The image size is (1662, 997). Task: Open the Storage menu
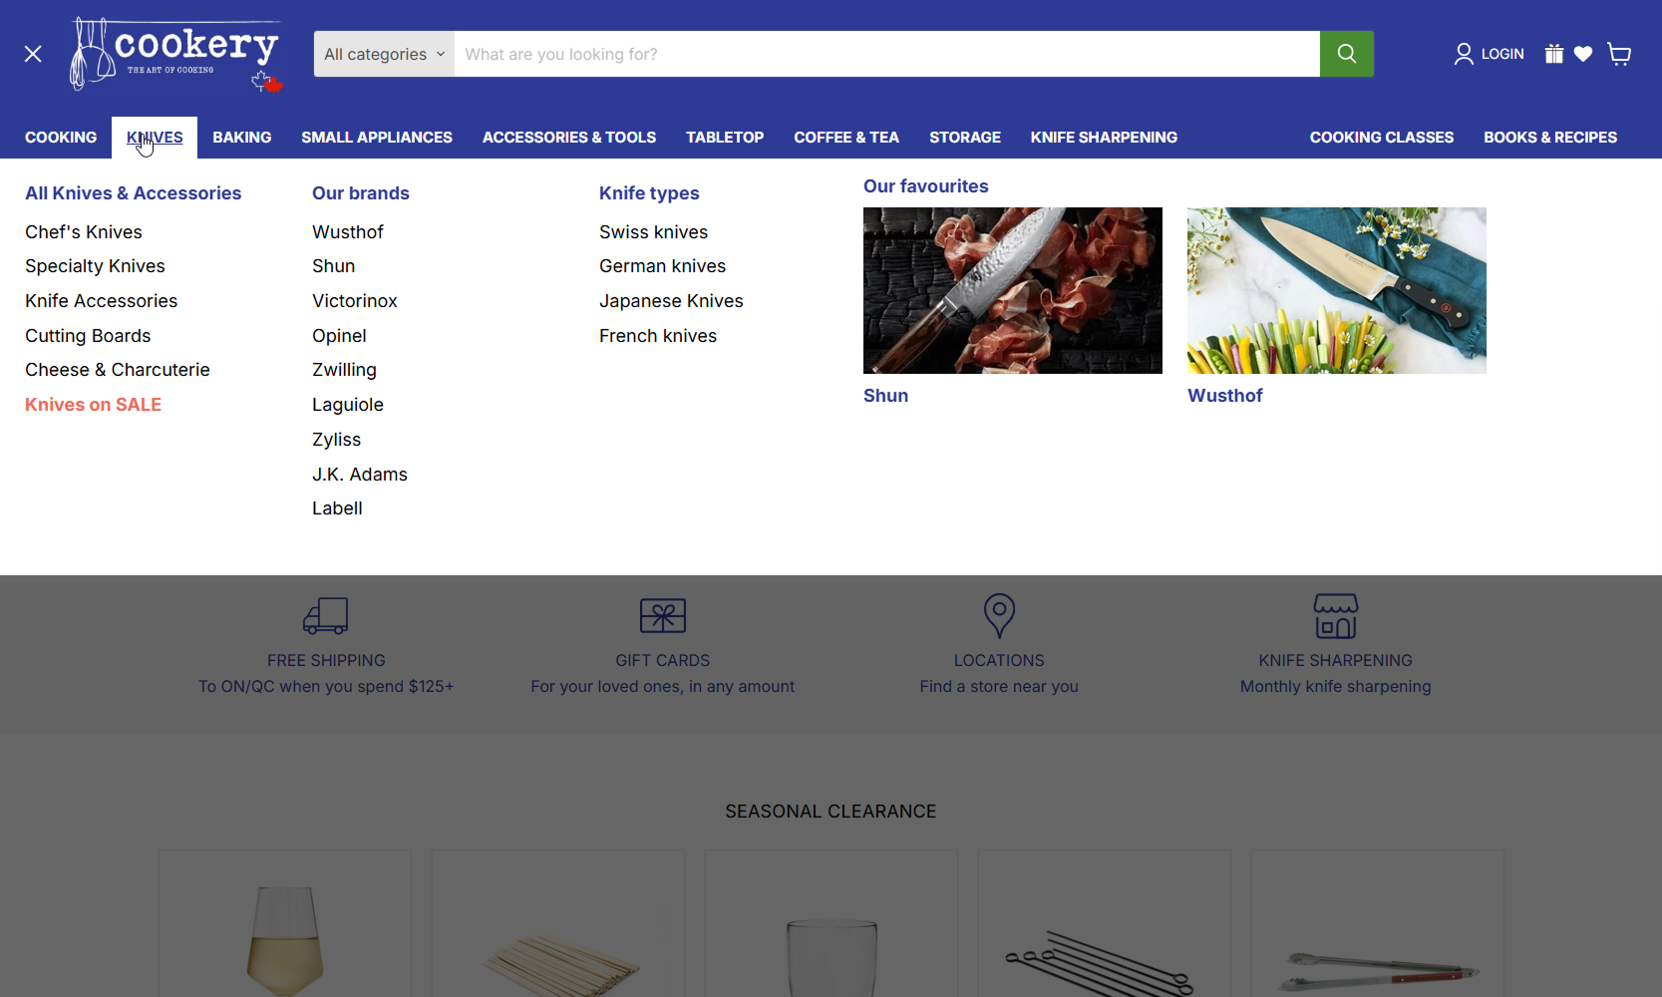pos(965,138)
